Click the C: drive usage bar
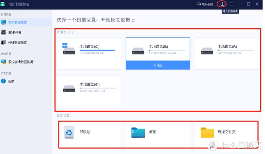This screenshot has width=265, height=154. (98, 50)
